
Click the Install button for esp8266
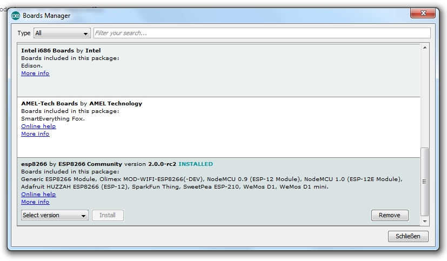(108, 215)
